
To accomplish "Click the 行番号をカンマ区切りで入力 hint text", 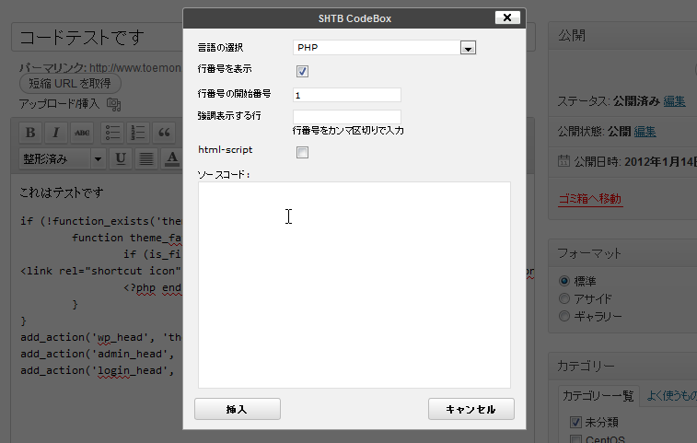I will 348,130.
